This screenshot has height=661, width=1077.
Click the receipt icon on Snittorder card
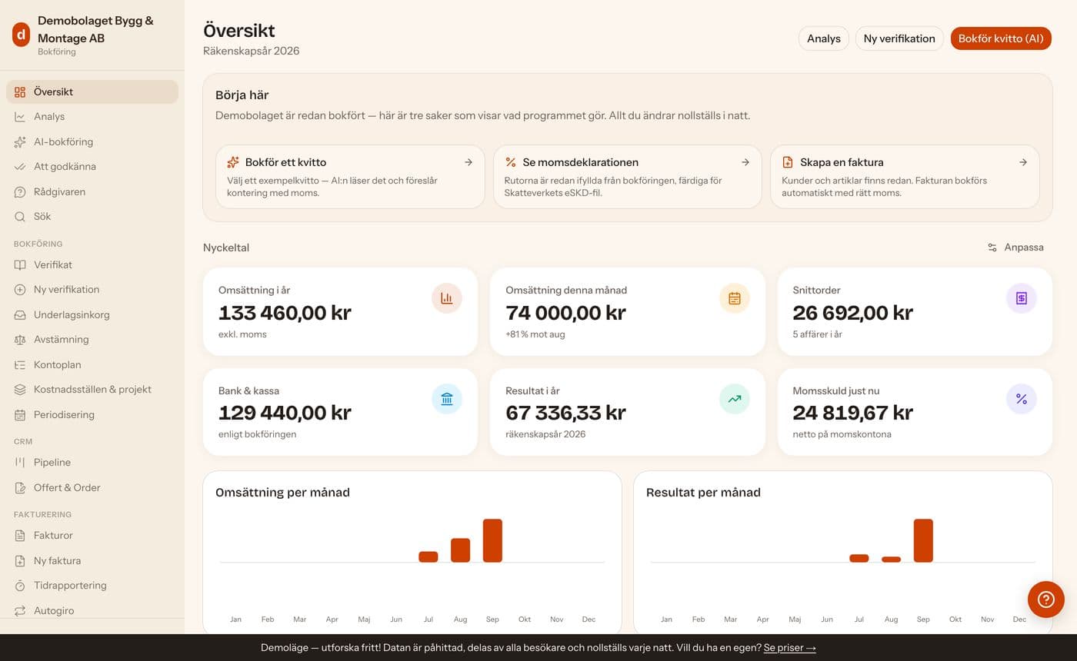tap(1022, 298)
